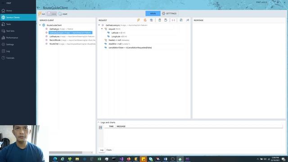The width and height of the screenshot is (288, 162).
Task: Switch to the SETTINGS tab
Action: [x=169, y=13]
